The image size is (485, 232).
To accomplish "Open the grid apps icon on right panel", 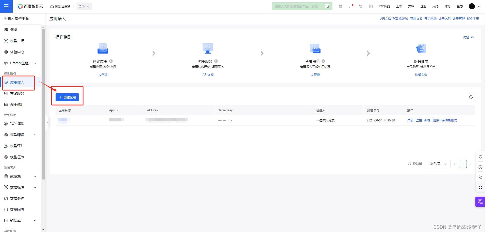I will pos(480,187).
